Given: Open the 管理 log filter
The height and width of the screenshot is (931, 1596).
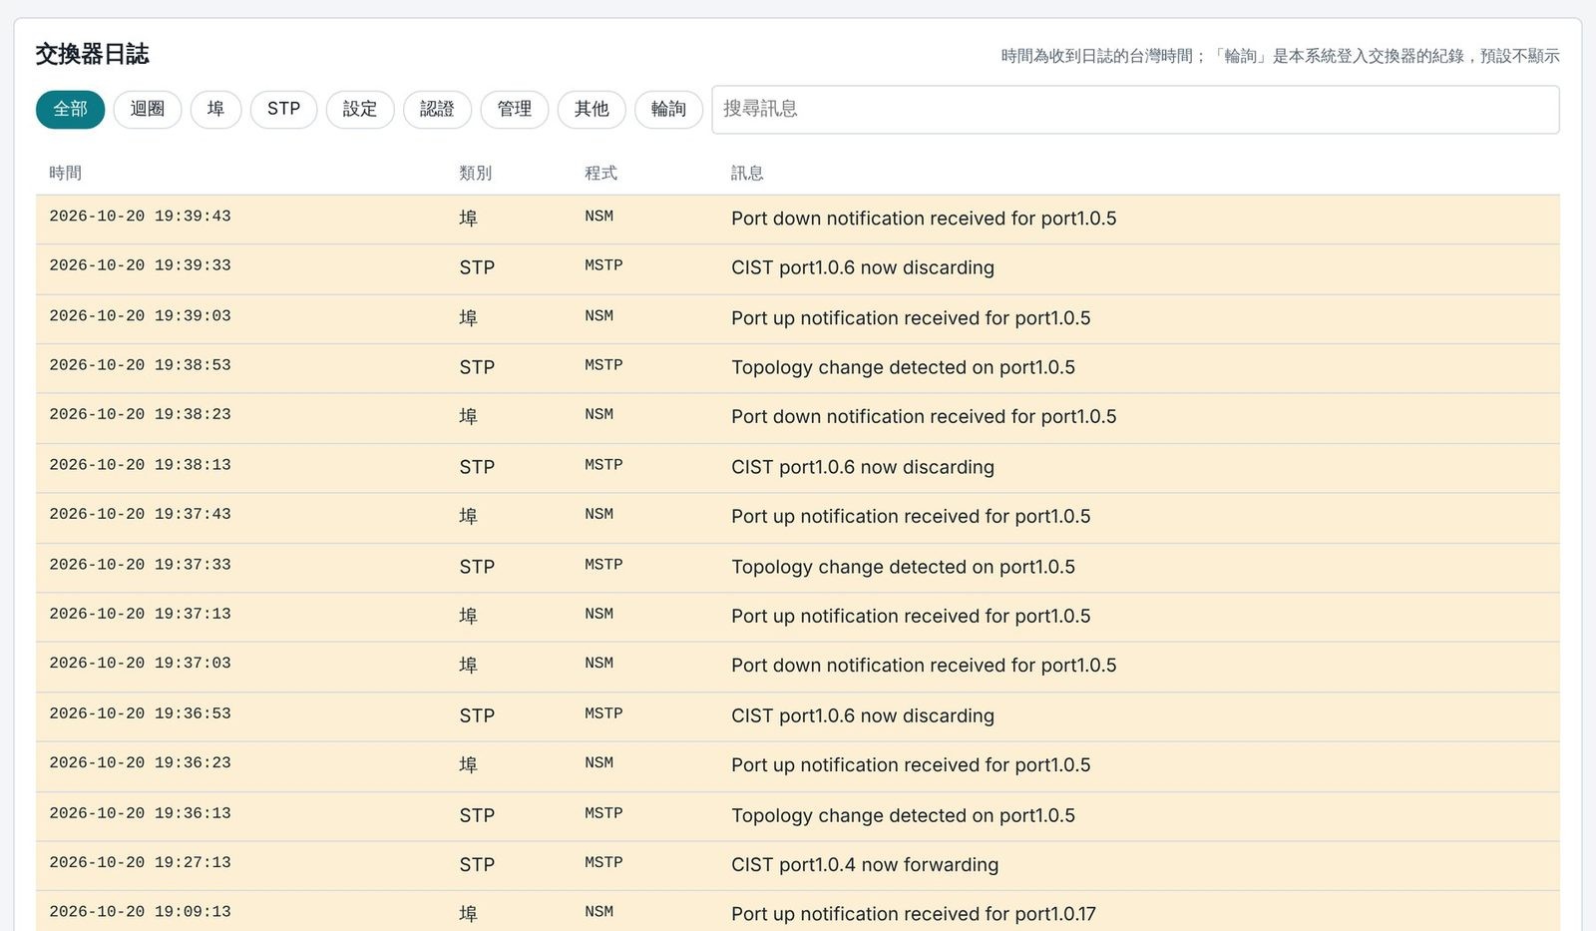Looking at the screenshot, I should pos(515,109).
